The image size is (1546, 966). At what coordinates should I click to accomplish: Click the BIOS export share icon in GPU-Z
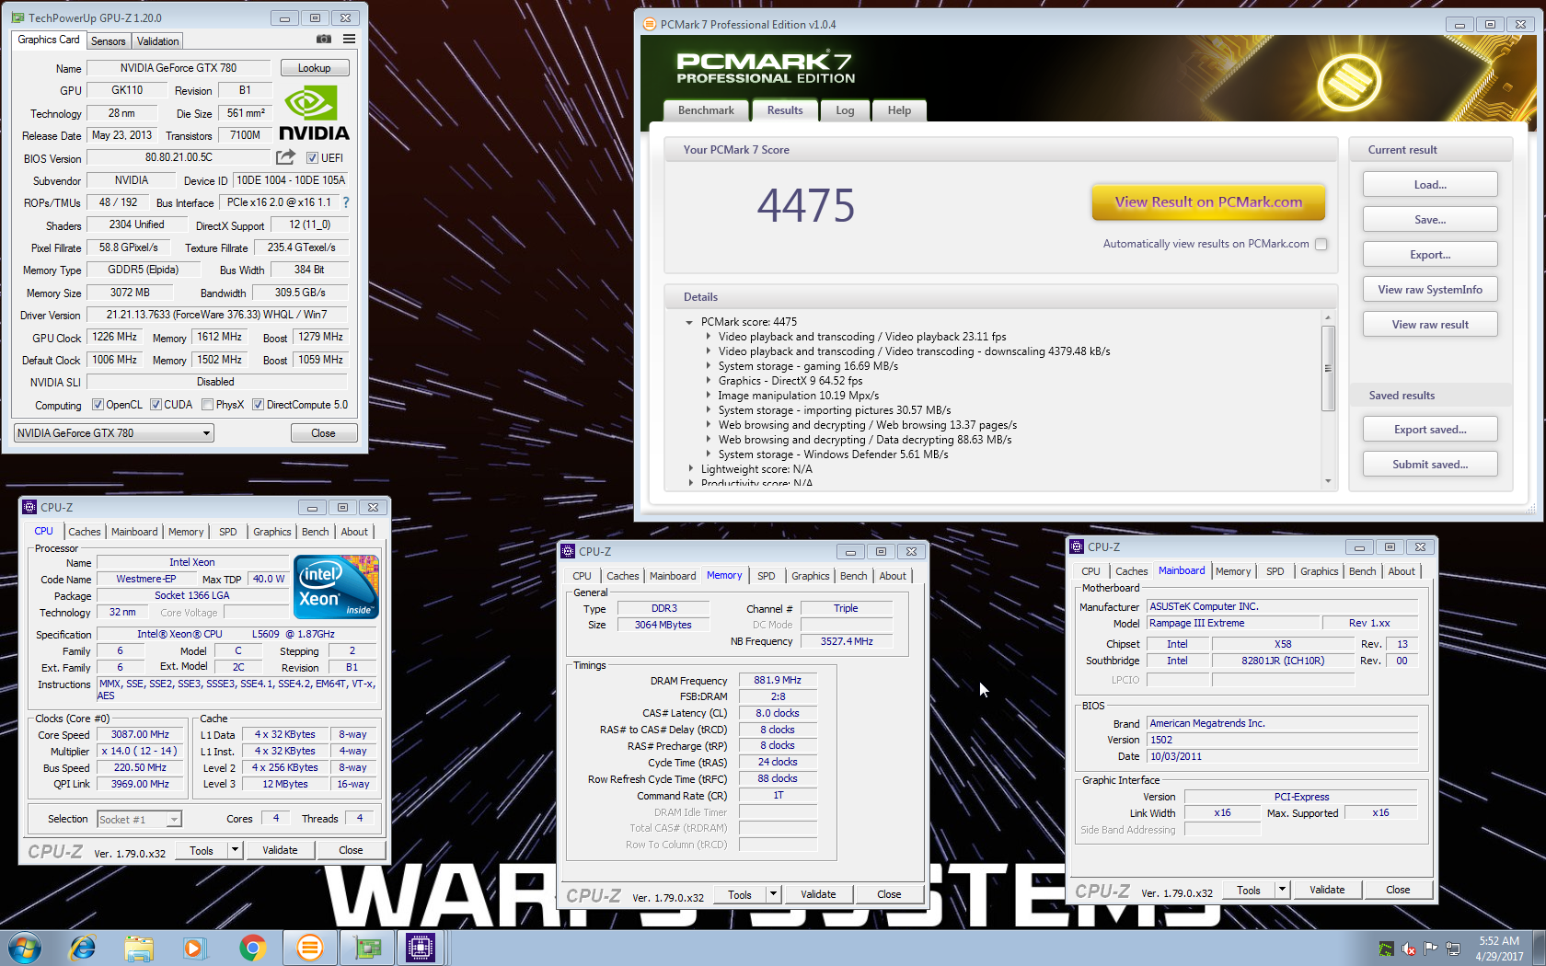286,157
